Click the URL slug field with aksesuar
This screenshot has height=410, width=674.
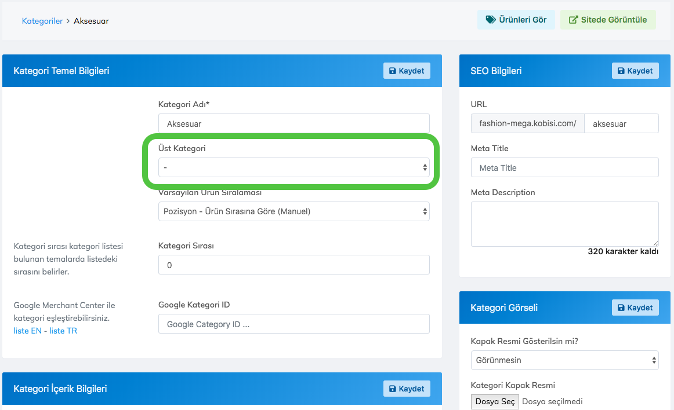[621, 123]
